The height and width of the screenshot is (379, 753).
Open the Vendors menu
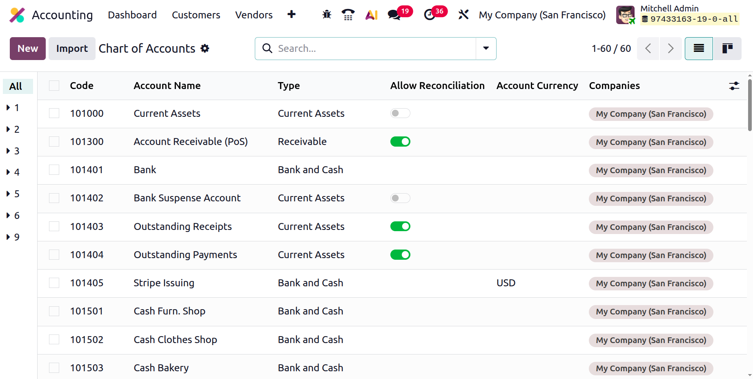(254, 15)
